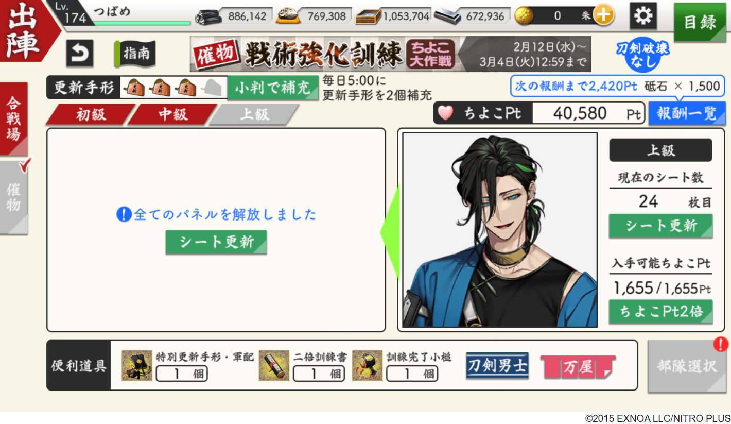
Task: Click the 訓練完了小槌 mallet icon
Action: point(367,366)
